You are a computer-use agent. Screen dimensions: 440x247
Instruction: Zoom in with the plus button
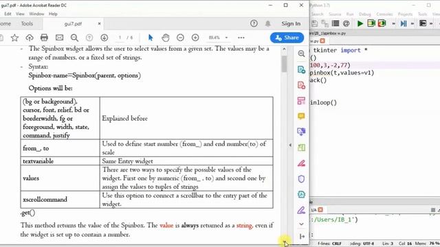point(195,38)
